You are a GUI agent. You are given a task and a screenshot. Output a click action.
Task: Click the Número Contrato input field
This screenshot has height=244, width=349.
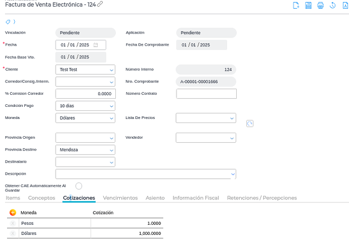point(206,94)
